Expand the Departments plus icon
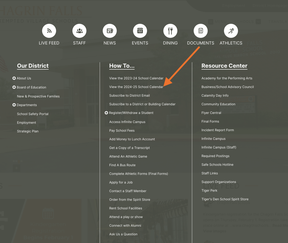288x243 pixels. point(14,105)
